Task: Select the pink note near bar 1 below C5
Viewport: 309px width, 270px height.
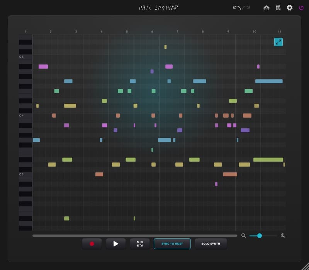Action: 43,66
